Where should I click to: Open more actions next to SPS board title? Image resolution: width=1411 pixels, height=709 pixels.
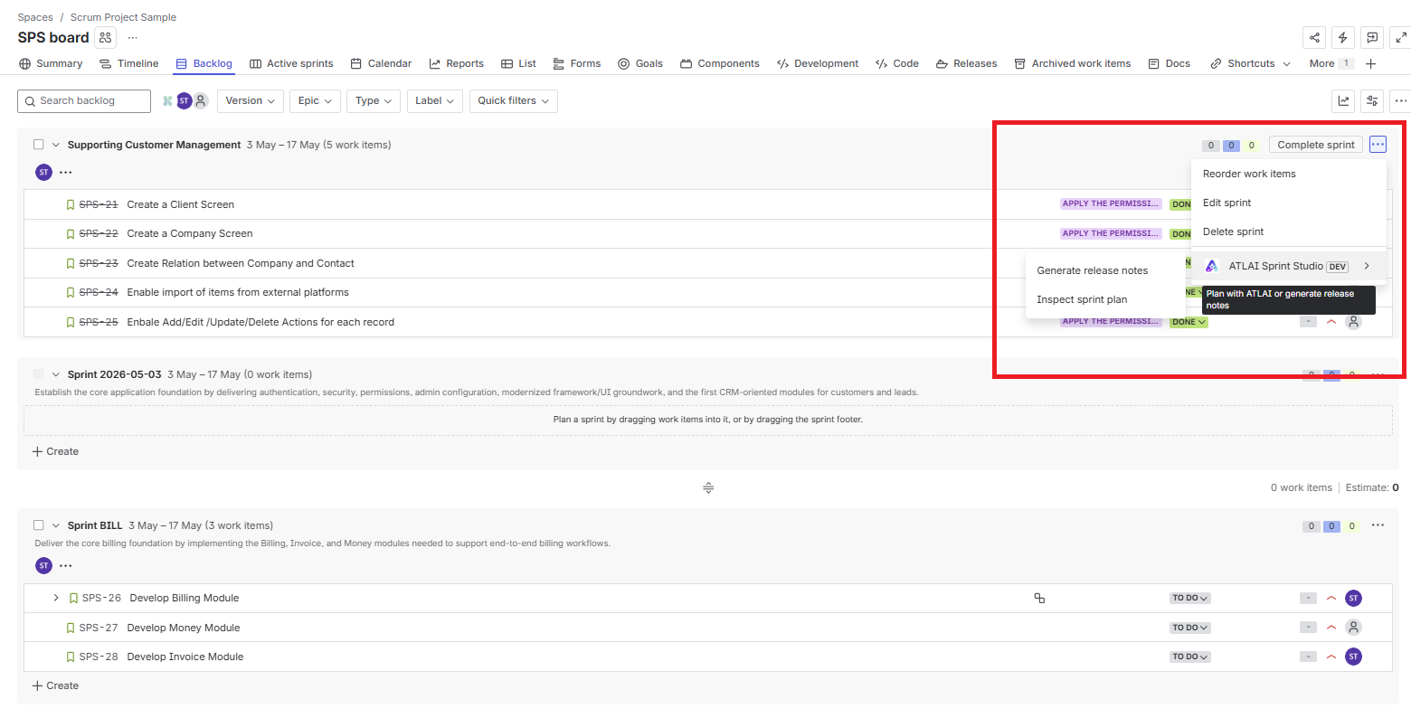click(133, 37)
